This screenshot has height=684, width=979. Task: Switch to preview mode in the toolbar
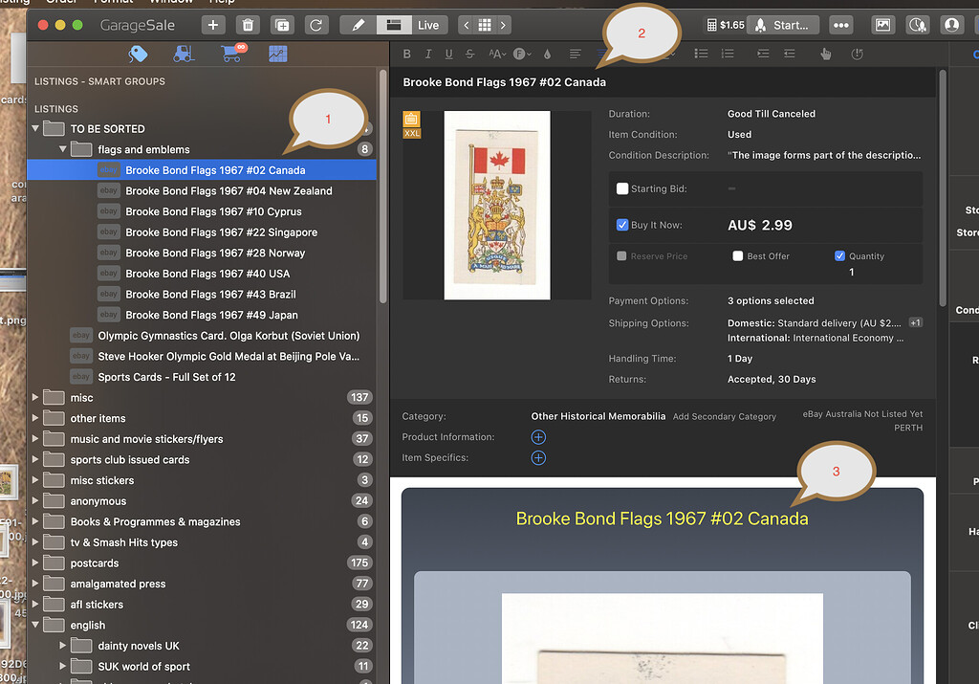tap(394, 25)
